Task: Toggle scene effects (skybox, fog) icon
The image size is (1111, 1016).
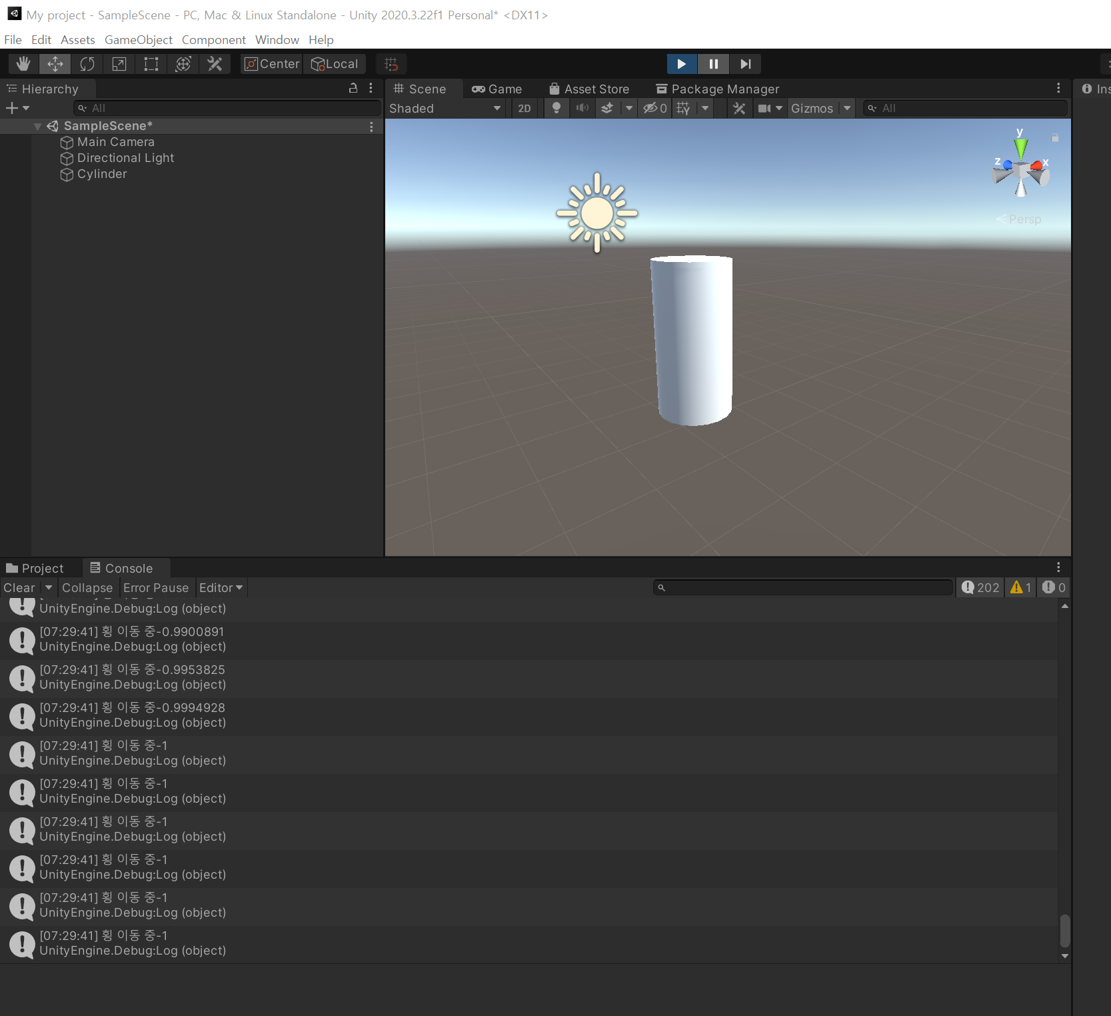Action: click(607, 108)
